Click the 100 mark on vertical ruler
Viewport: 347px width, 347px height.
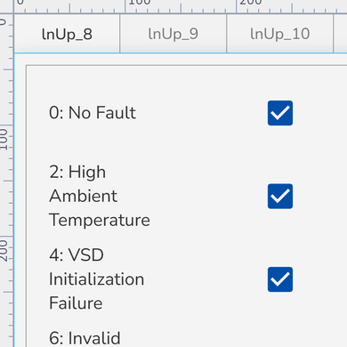coord(4,140)
